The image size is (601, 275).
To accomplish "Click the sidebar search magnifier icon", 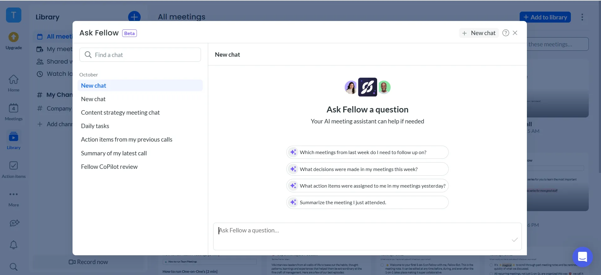I will 14,267.
